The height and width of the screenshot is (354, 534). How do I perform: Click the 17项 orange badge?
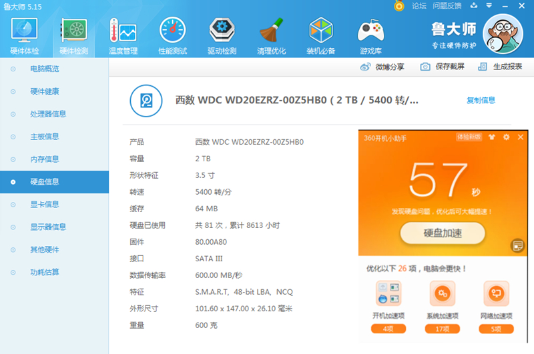(x=443, y=329)
